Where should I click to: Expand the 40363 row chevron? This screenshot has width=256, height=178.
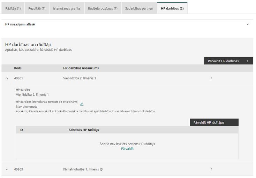(7, 169)
